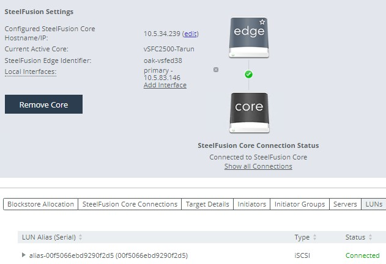Click the iSCSI type cell
This screenshot has width=386, height=264.
[x=302, y=255]
